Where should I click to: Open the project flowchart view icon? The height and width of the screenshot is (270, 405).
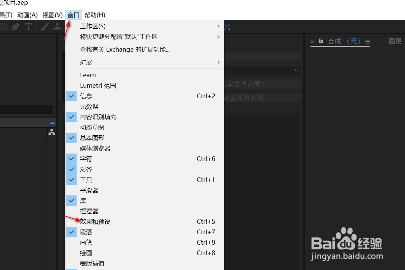tap(52, 133)
